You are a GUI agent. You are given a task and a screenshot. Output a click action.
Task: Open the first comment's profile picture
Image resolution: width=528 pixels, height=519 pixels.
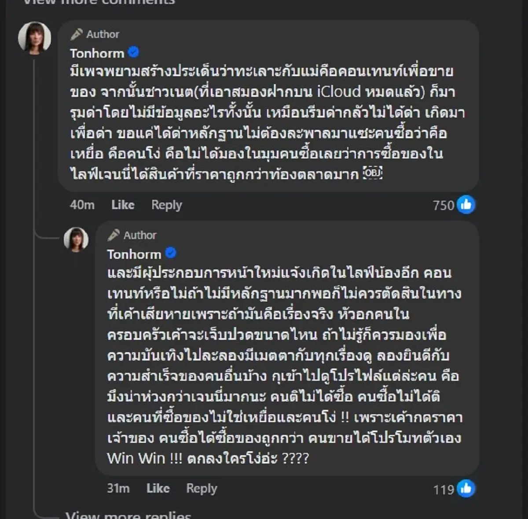[x=34, y=38]
